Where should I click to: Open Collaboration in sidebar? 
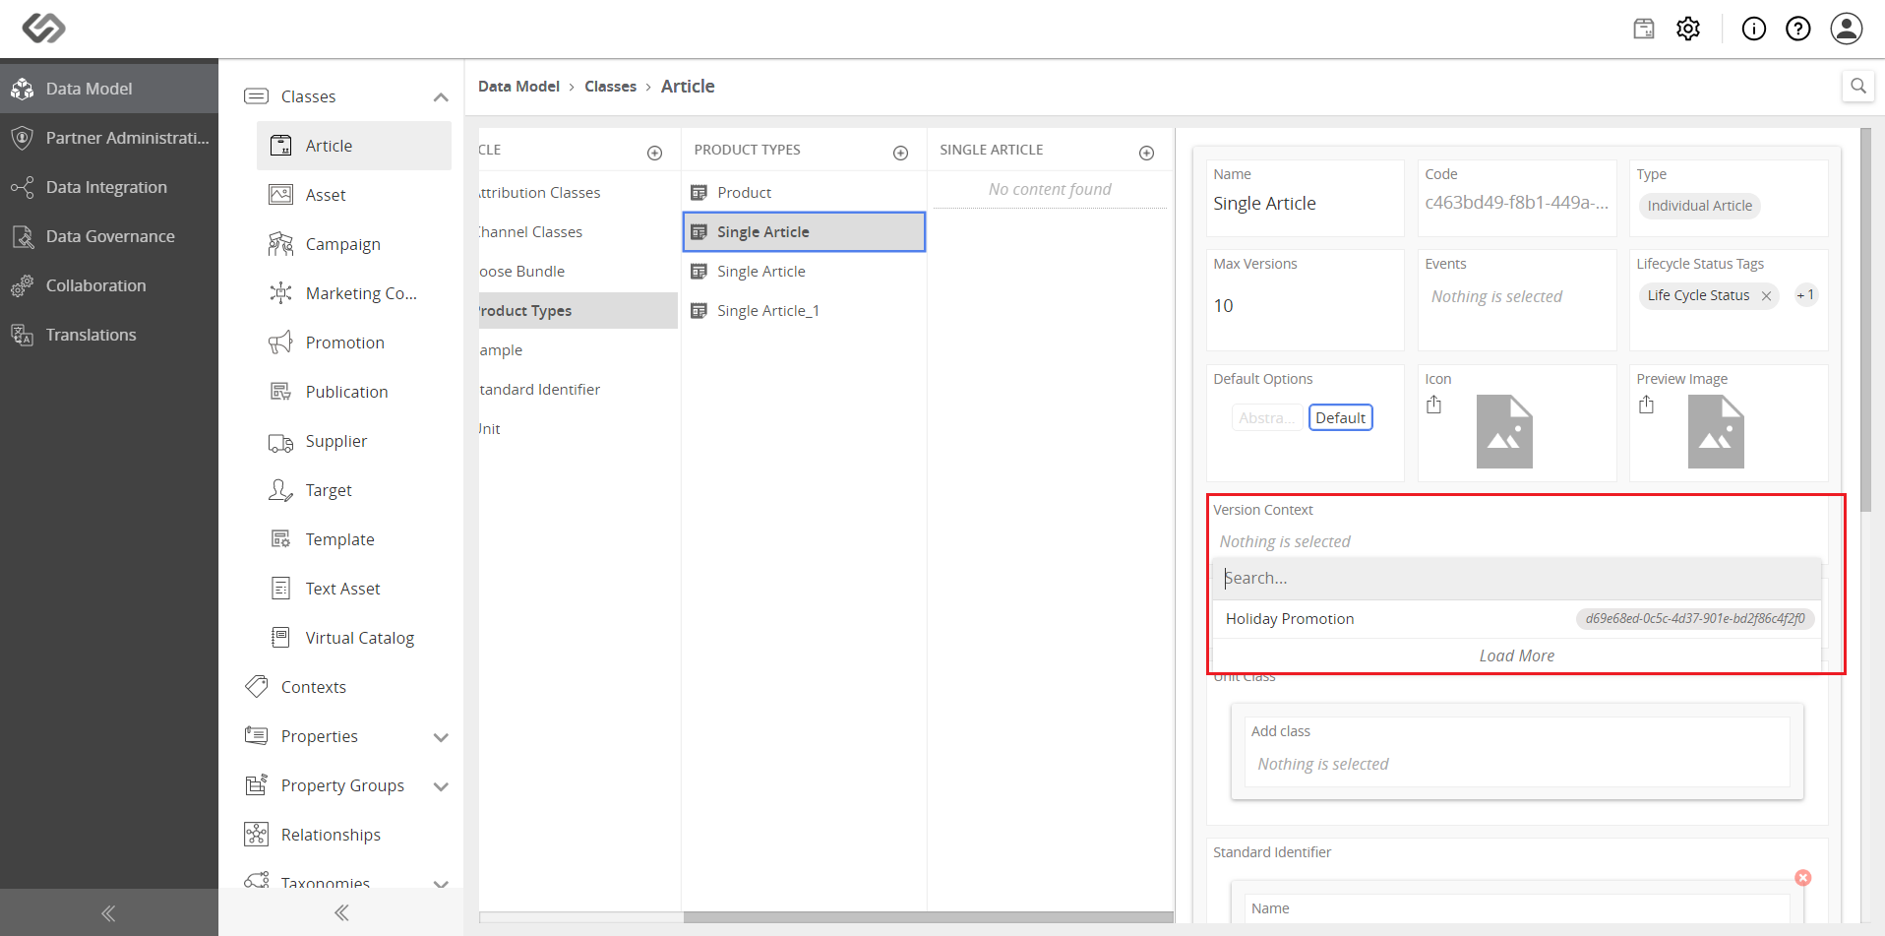tap(109, 285)
